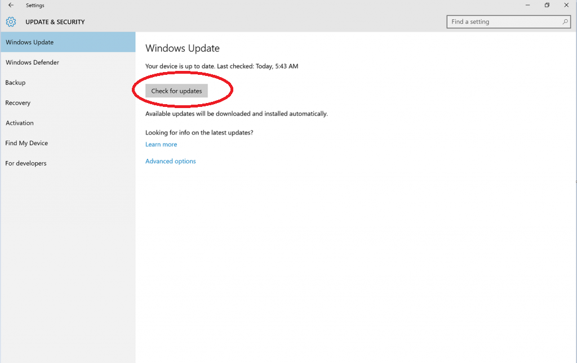Click the 'Your device is up to date' status text

click(x=221, y=66)
